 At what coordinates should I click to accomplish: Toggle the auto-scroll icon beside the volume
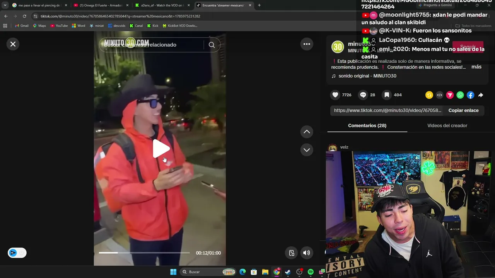pyautogui.click(x=292, y=253)
